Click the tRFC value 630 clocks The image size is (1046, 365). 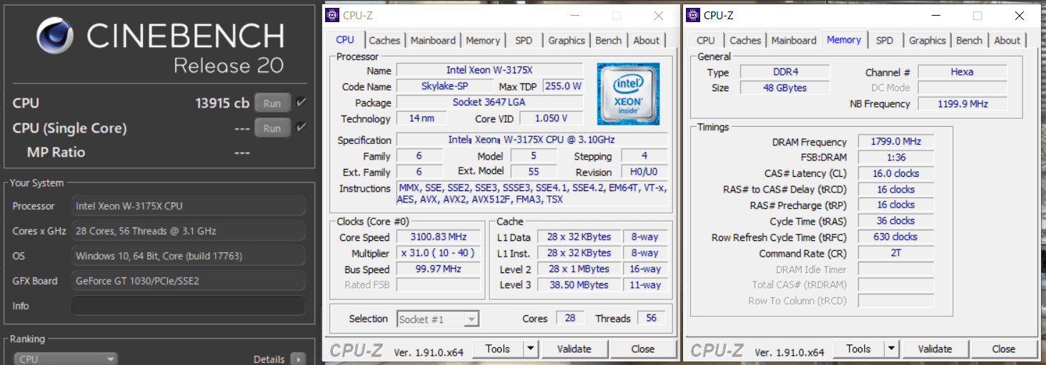[896, 237]
